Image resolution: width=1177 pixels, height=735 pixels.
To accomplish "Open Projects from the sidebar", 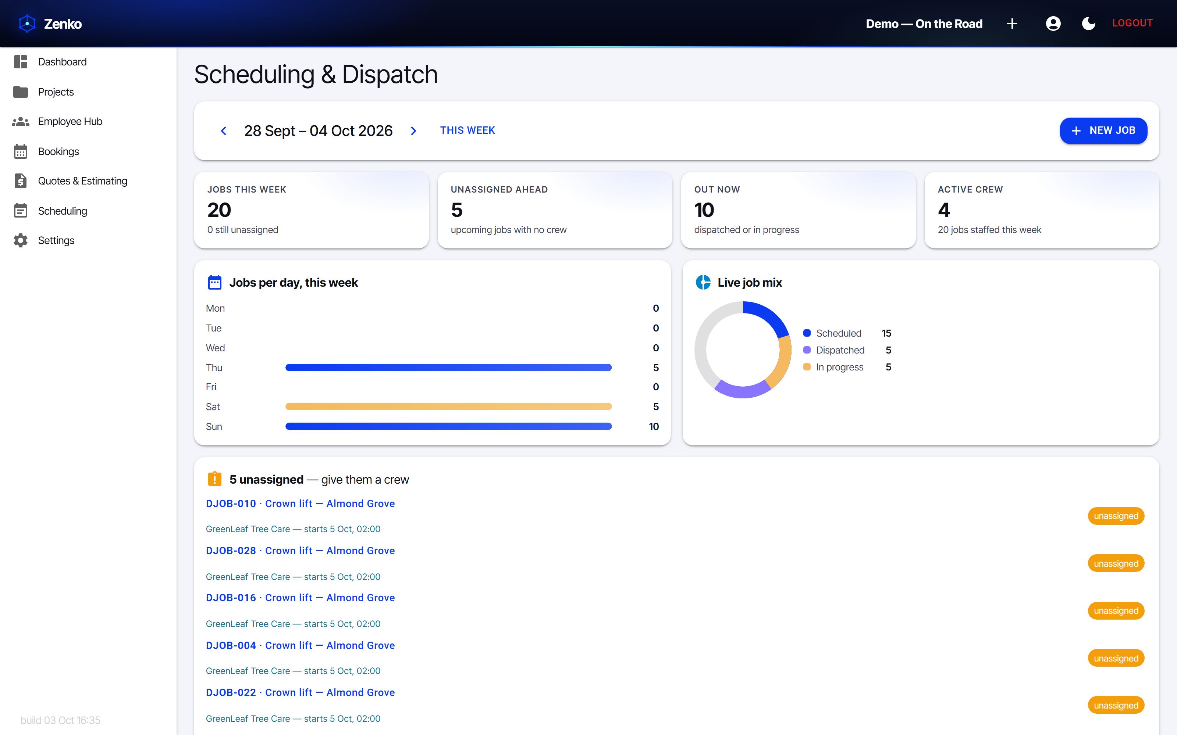I will pos(89,92).
